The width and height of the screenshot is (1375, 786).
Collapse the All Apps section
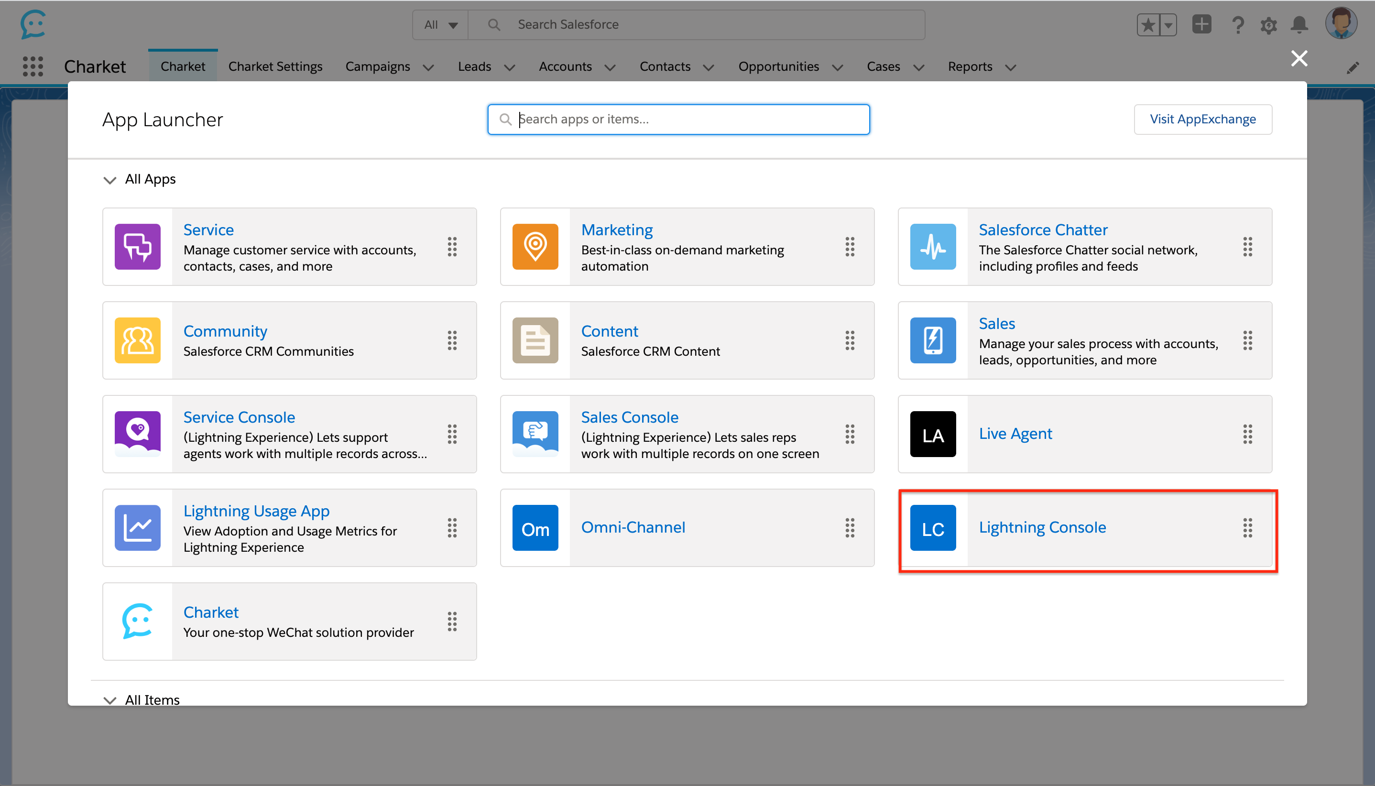click(109, 180)
